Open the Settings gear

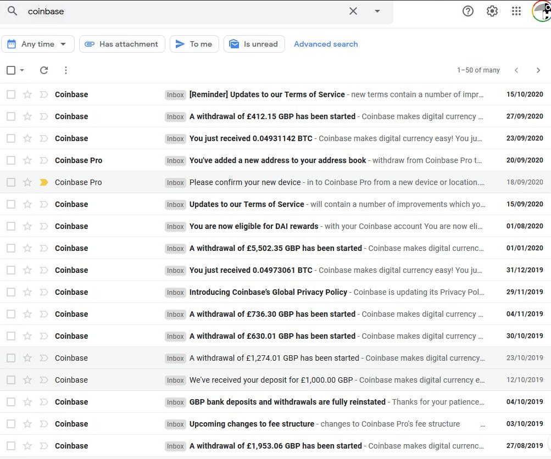point(492,11)
